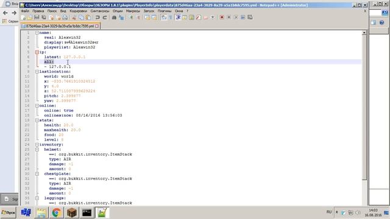This screenshot has width=390, height=219.
Task: Close the document via toolbar Close icon
Action: tap(51, 18)
